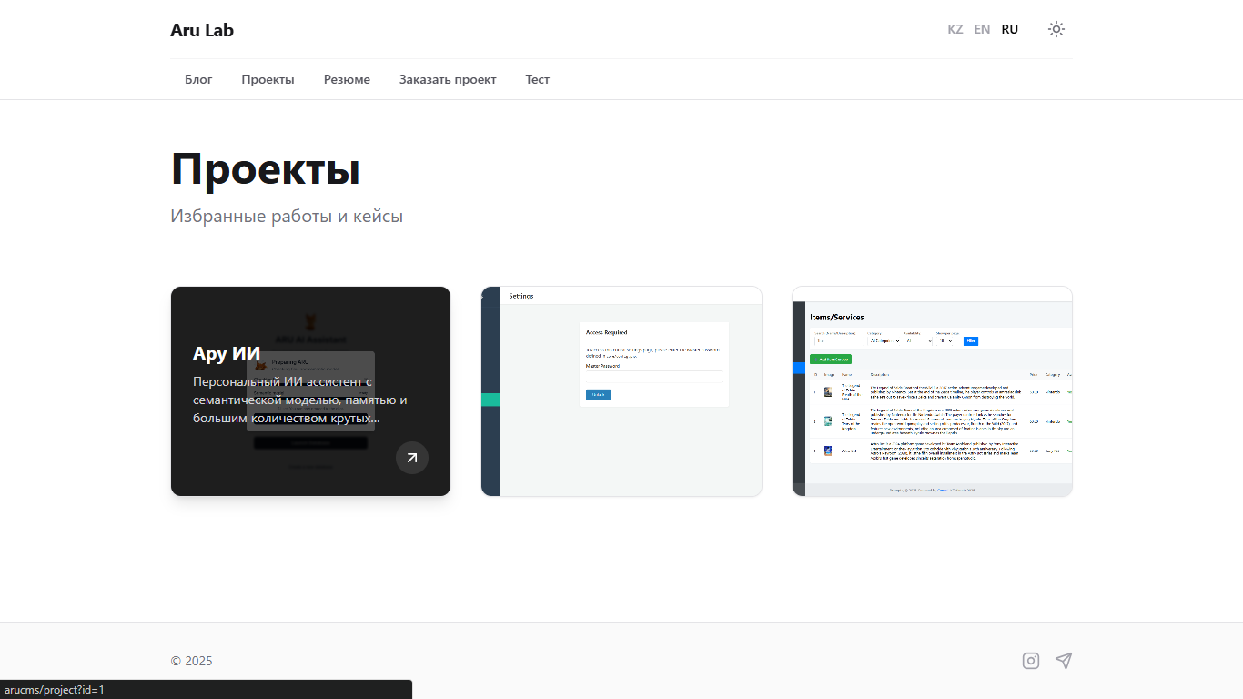Open the Проекты navigation item
Viewport: 1243px width, 699px height.
(x=268, y=79)
